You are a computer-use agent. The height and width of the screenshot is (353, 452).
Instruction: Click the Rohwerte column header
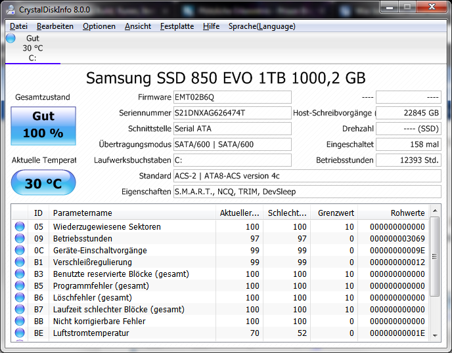coord(393,213)
